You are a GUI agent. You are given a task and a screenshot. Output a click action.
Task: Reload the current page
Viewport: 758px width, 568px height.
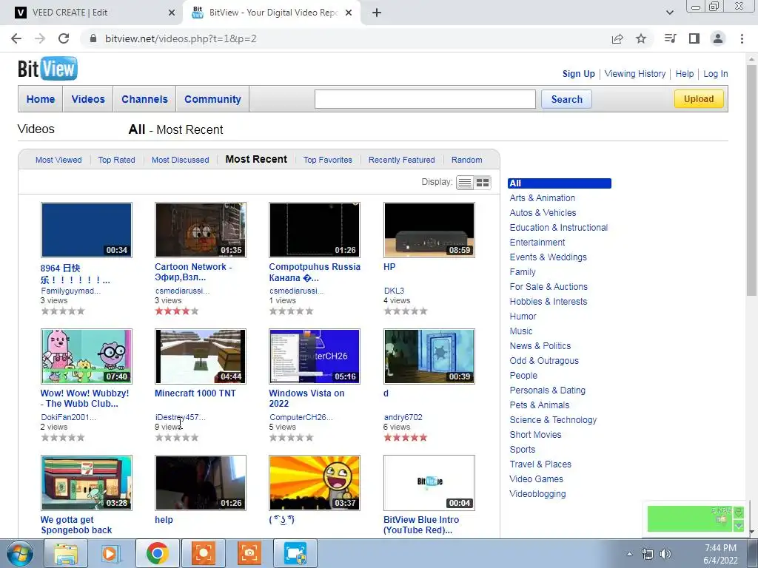tap(64, 38)
